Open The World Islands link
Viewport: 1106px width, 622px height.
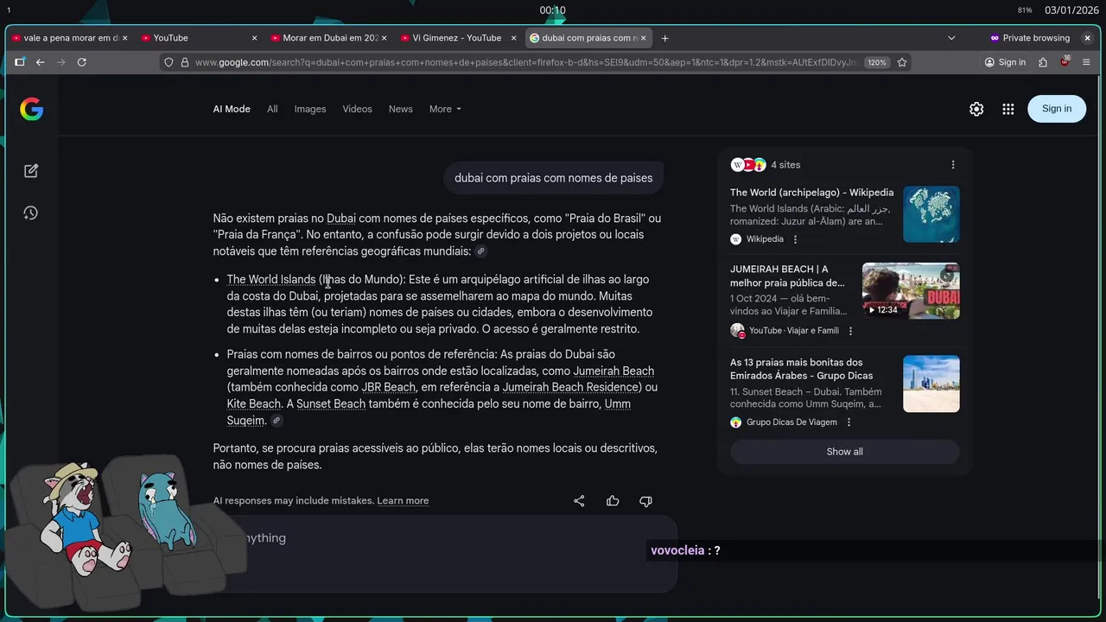(271, 280)
